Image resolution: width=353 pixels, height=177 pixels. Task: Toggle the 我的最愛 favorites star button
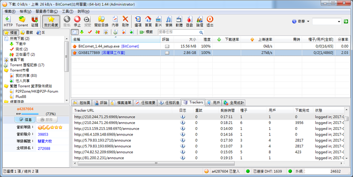pos(51,22)
